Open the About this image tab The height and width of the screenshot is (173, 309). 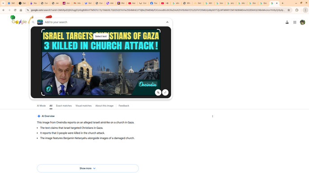[x=104, y=106]
